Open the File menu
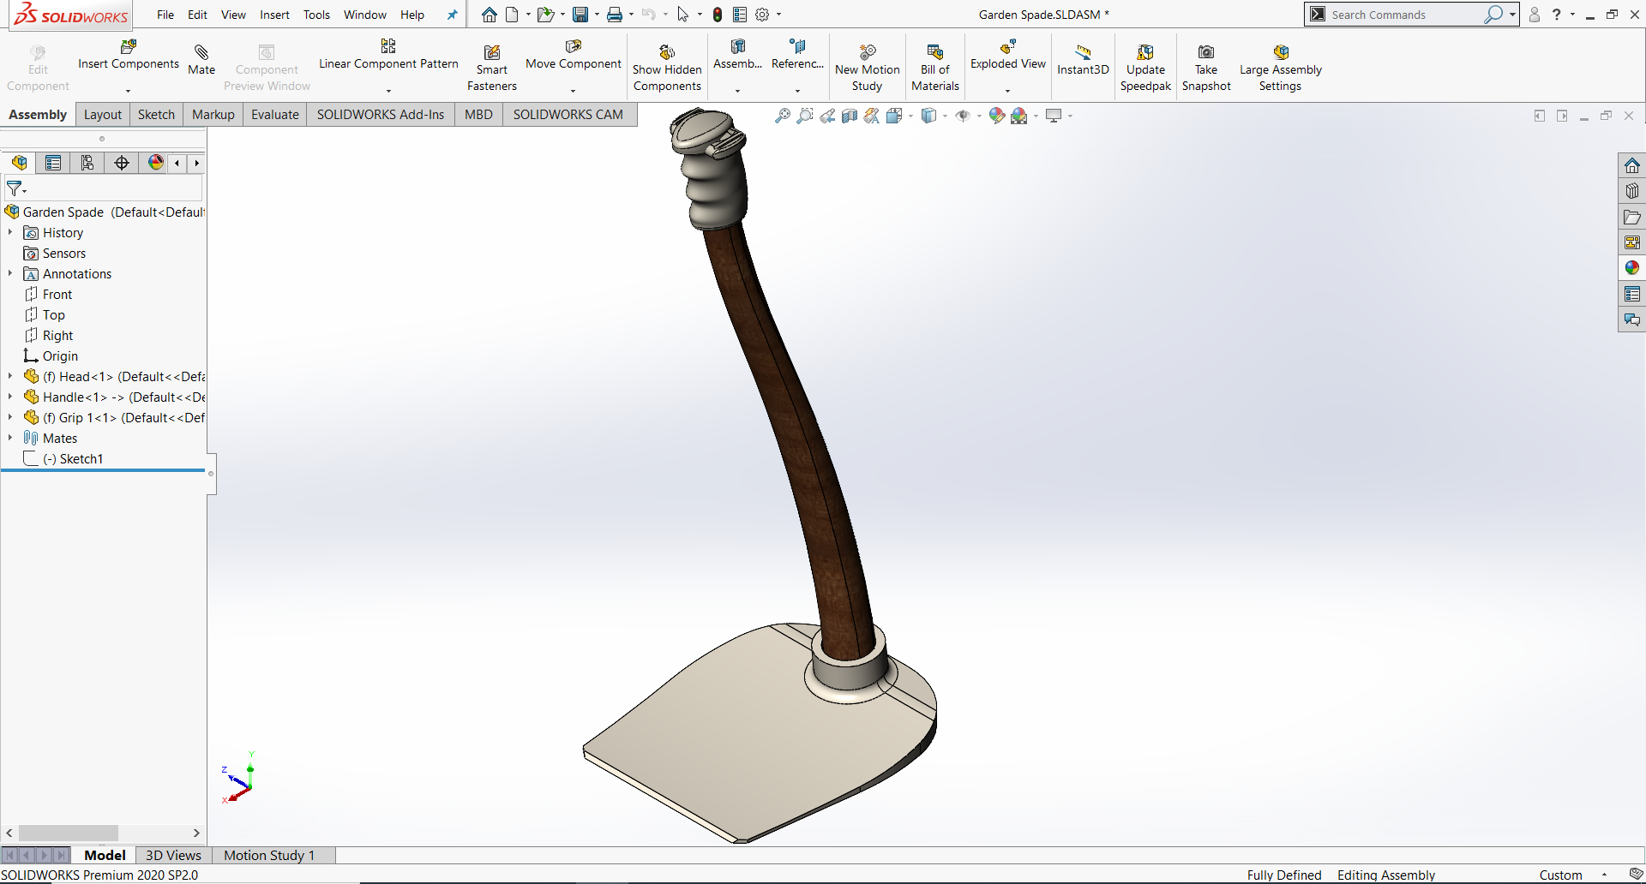 point(165,15)
